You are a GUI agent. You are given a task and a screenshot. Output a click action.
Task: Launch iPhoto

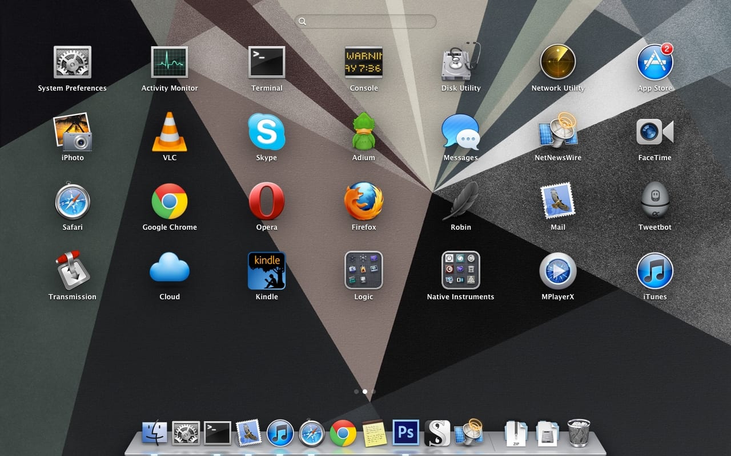[73, 132]
